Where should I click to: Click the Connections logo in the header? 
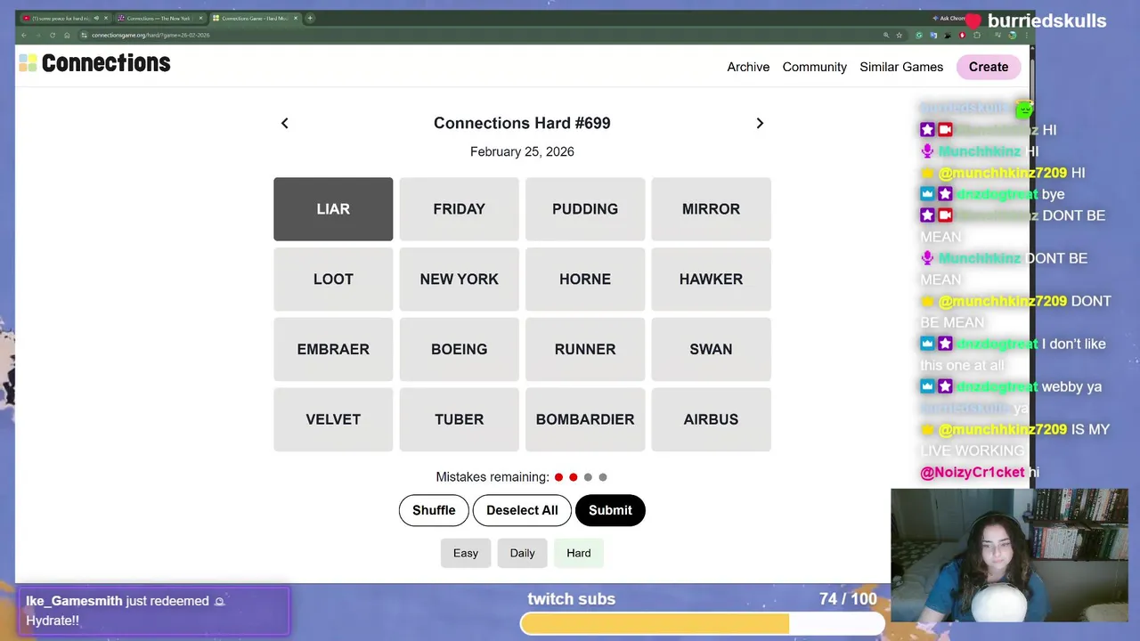[x=94, y=63]
